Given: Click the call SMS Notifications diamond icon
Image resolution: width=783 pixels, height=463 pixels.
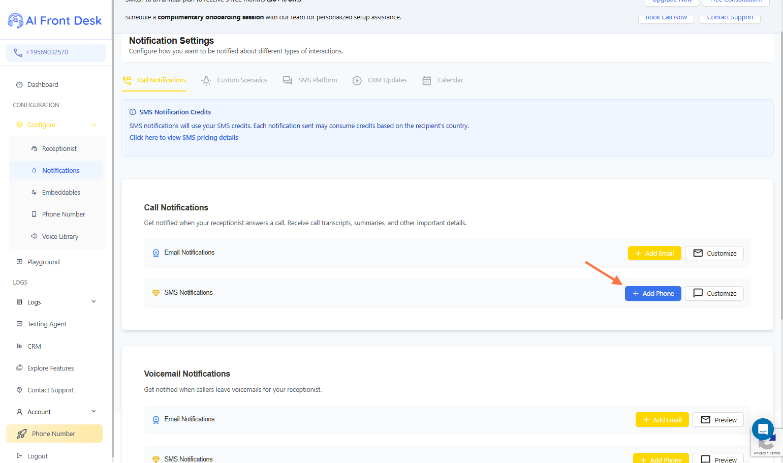Looking at the screenshot, I should tap(156, 293).
